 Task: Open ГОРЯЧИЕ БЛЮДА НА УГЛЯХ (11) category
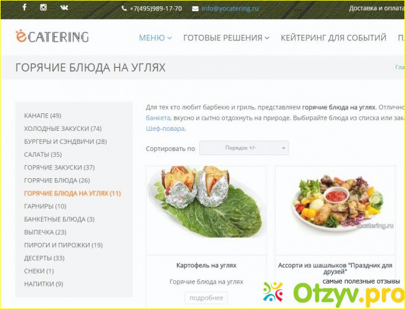[x=72, y=193]
